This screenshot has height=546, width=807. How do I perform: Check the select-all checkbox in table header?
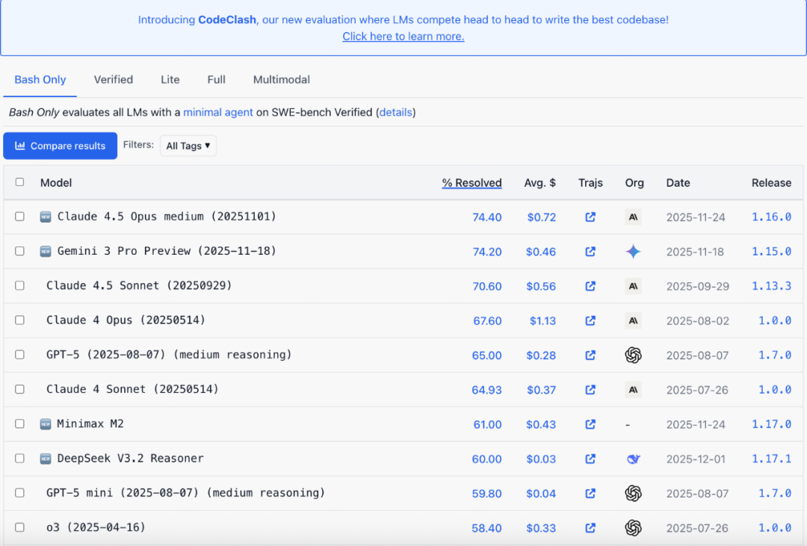19,182
